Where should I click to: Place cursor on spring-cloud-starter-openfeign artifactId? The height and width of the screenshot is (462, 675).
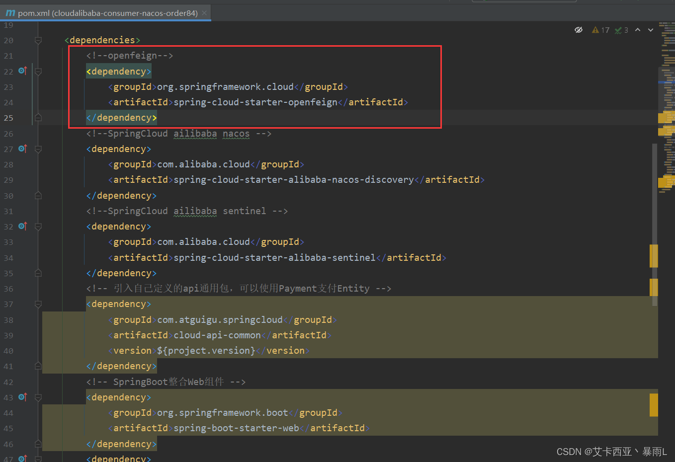click(x=255, y=102)
